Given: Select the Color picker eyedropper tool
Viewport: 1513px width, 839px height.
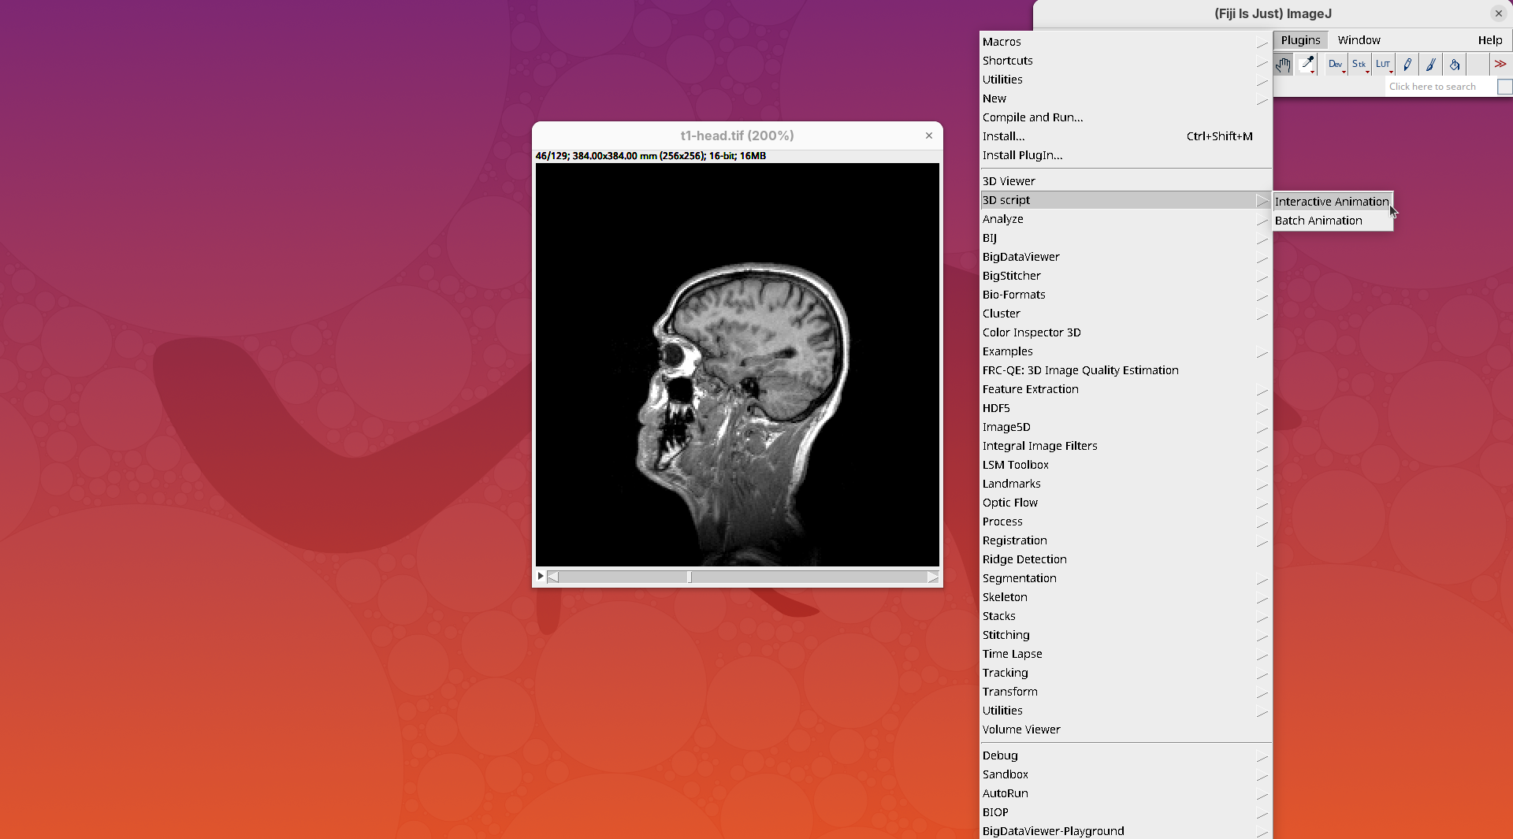Looking at the screenshot, I should click(x=1307, y=65).
